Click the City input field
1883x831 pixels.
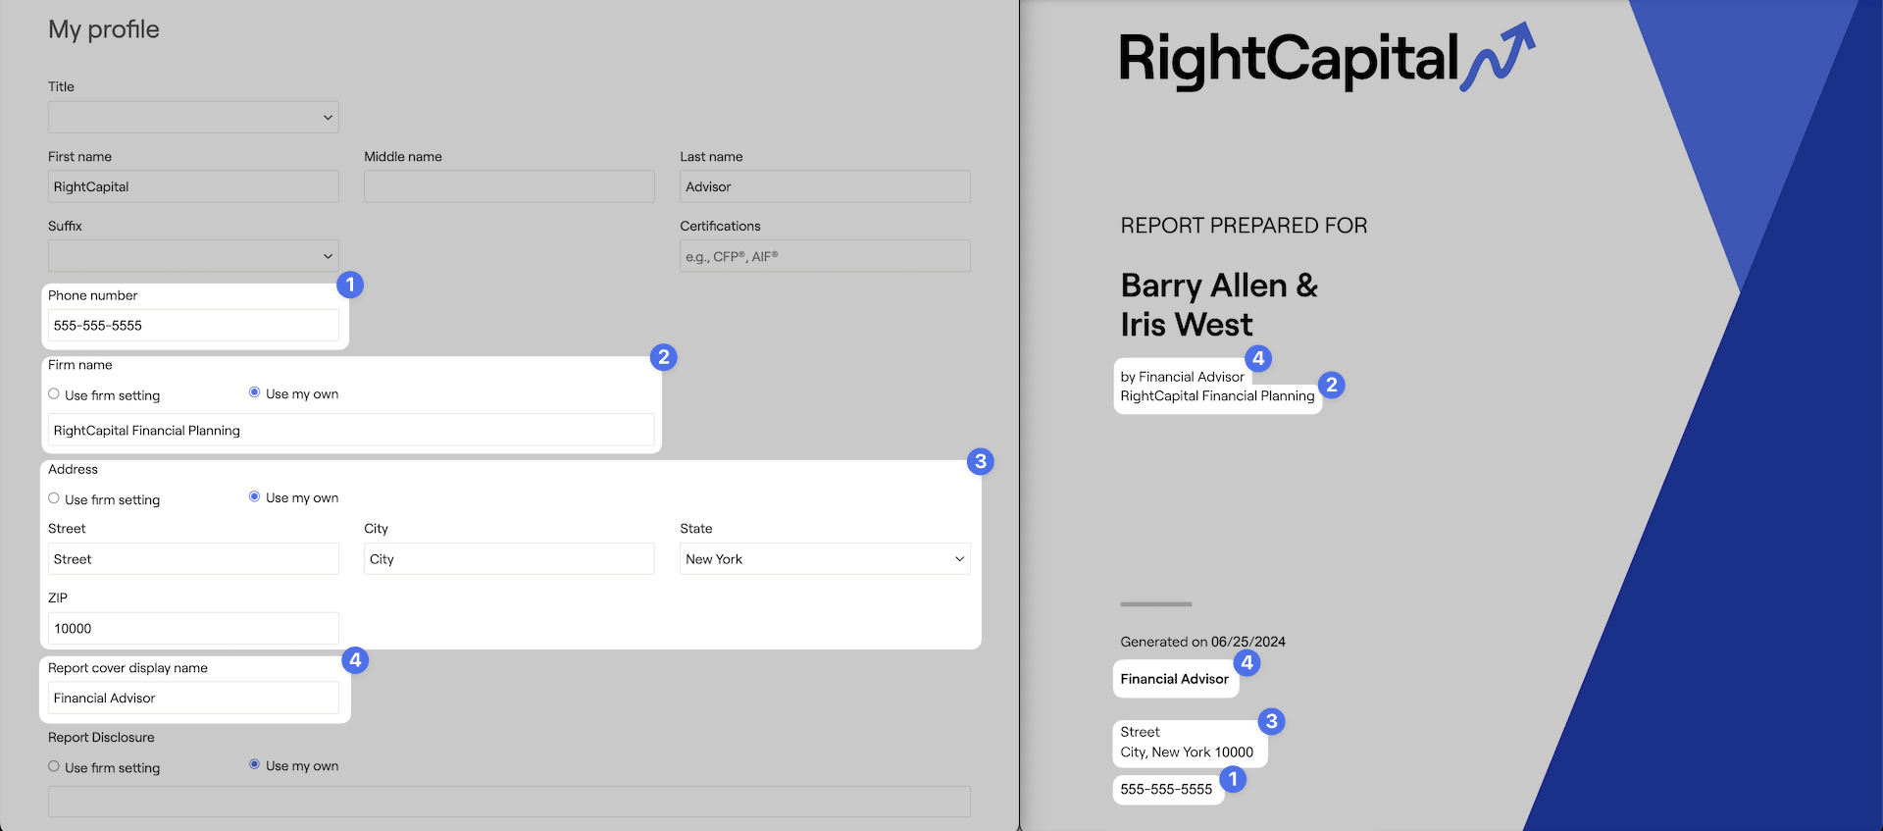pyautogui.click(x=509, y=559)
